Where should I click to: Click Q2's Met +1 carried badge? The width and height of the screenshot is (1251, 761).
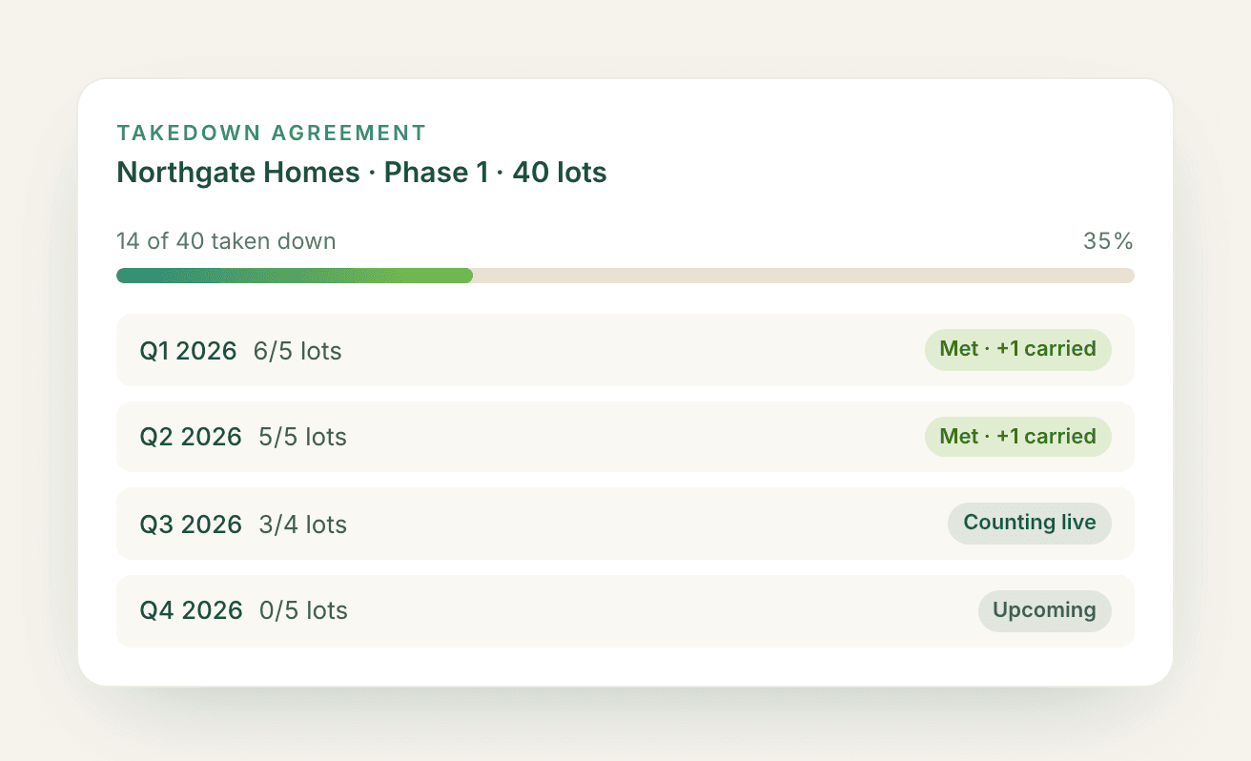point(1017,437)
